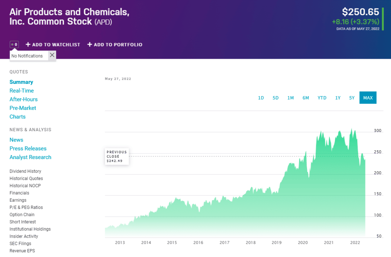View Short Interest data
Screen dimensions: 391x257
[23, 222]
